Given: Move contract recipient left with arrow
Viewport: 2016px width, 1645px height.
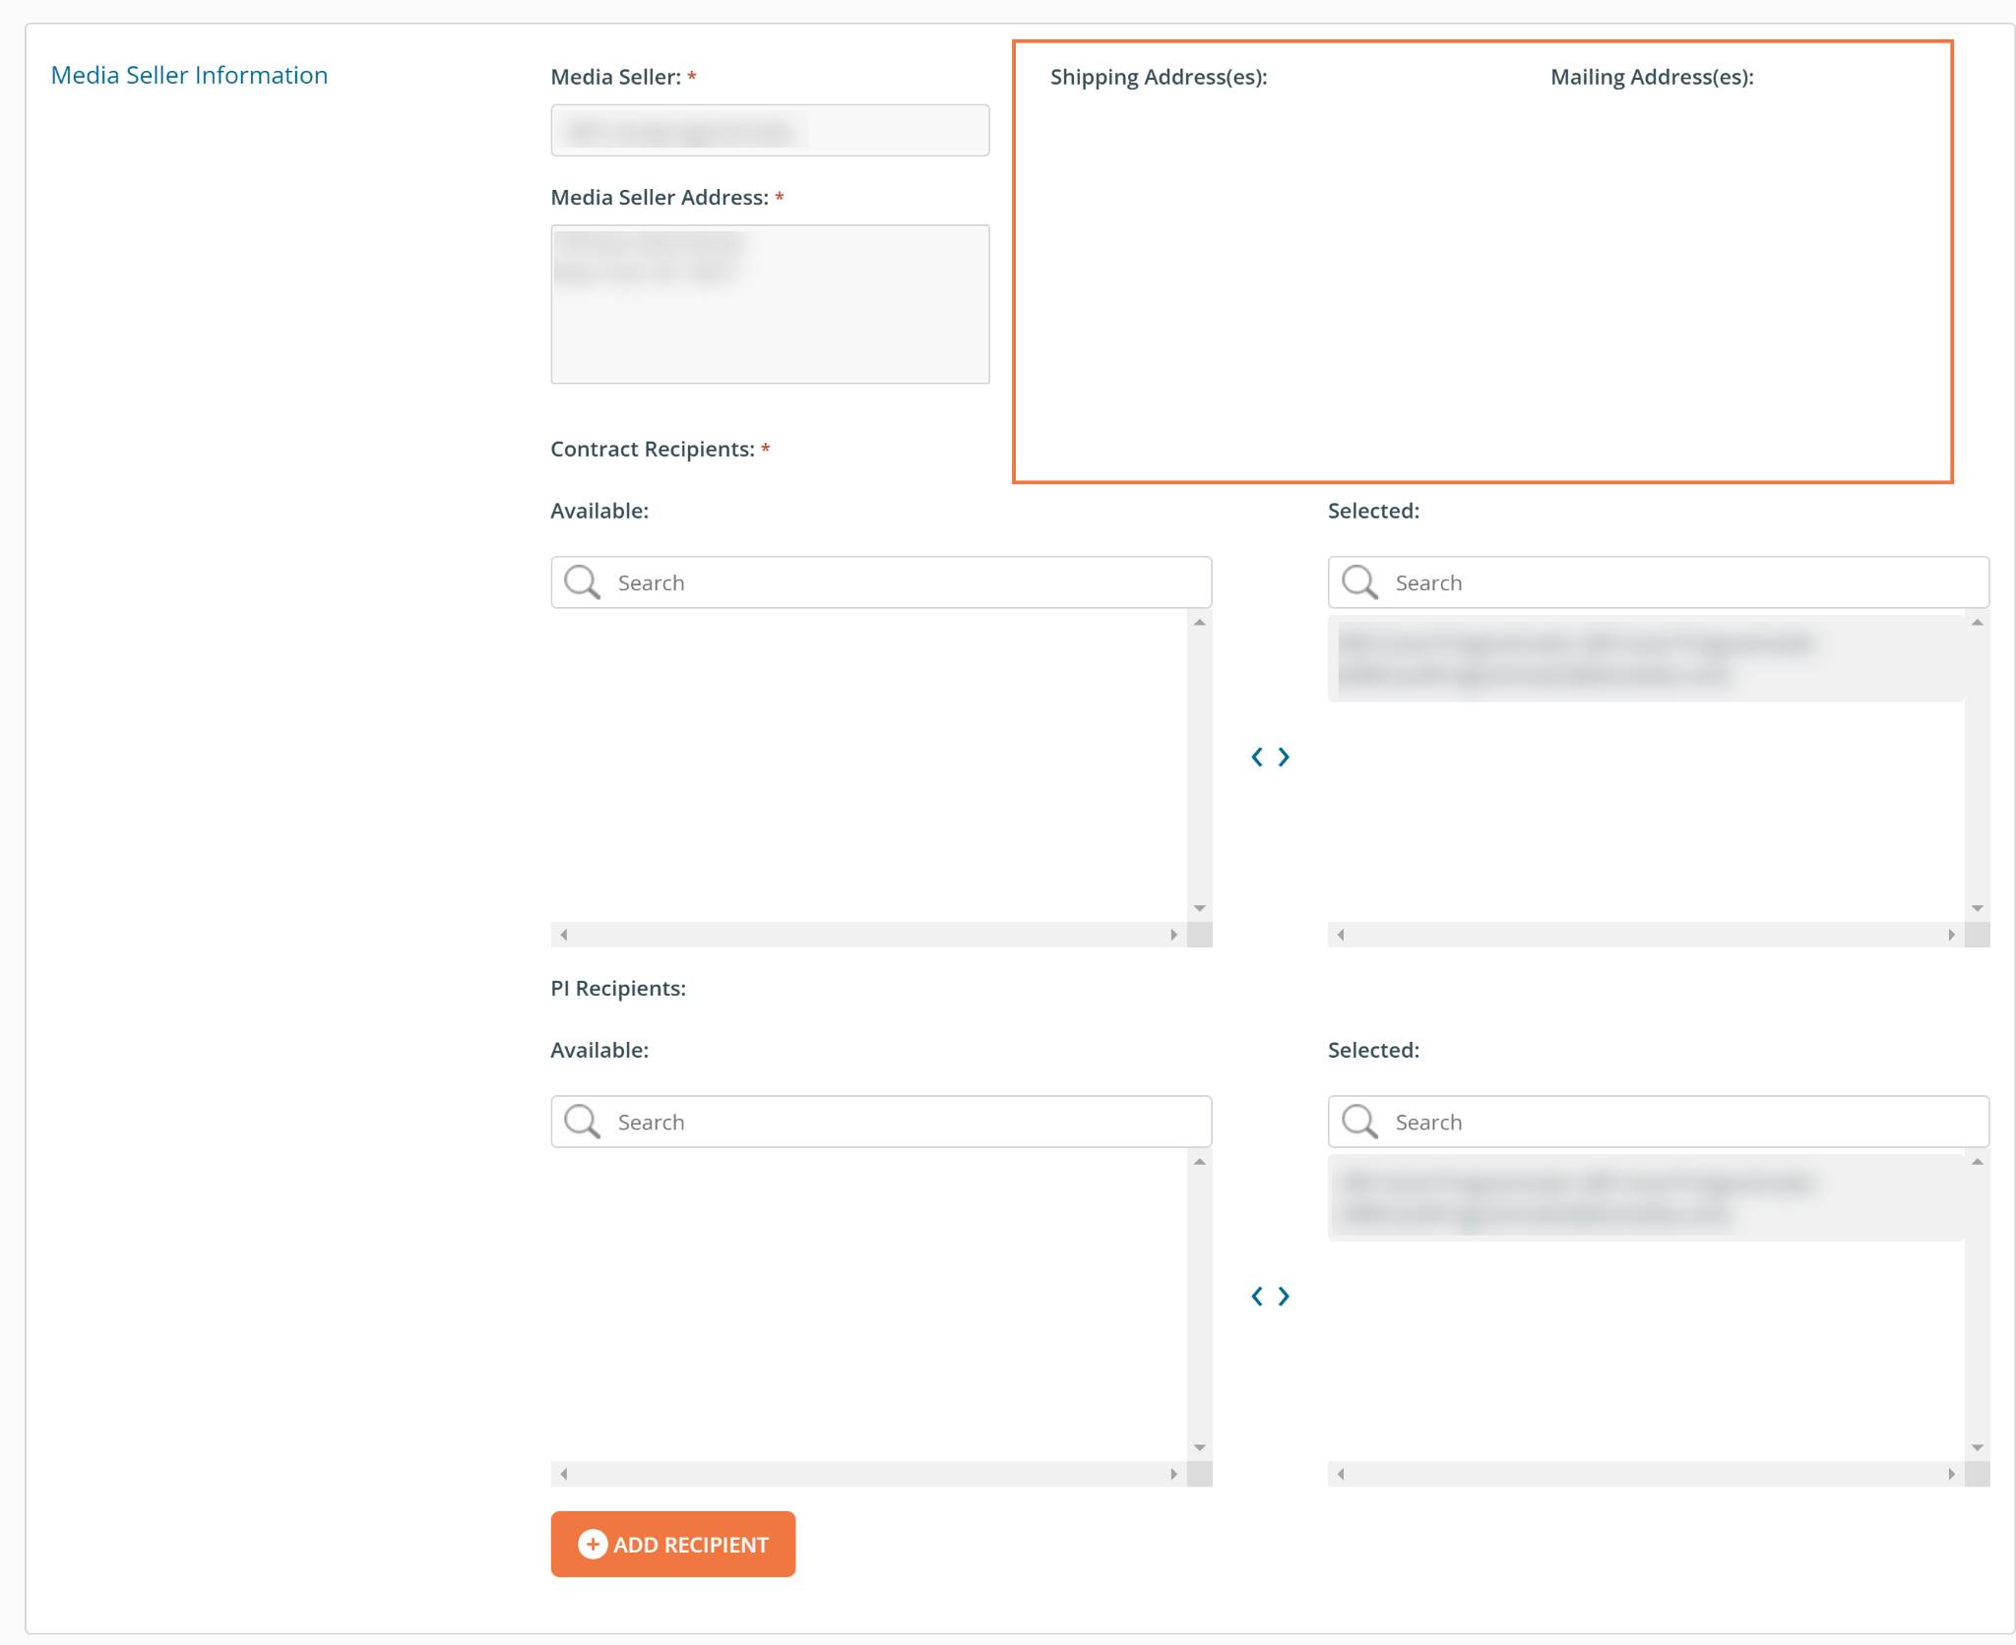Looking at the screenshot, I should pos(1257,757).
